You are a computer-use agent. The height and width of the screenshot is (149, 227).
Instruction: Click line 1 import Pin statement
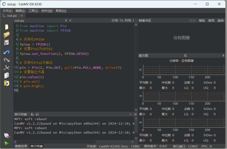coord(43,26)
